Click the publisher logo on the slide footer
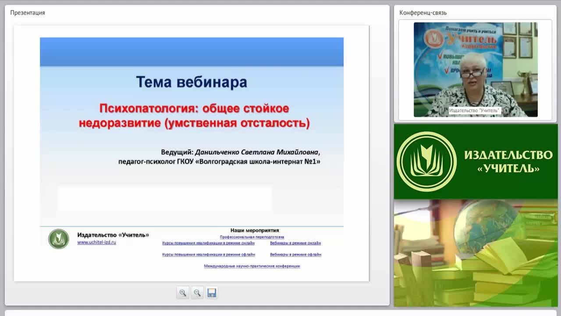The height and width of the screenshot is (316, 561). tap(59, 239)
